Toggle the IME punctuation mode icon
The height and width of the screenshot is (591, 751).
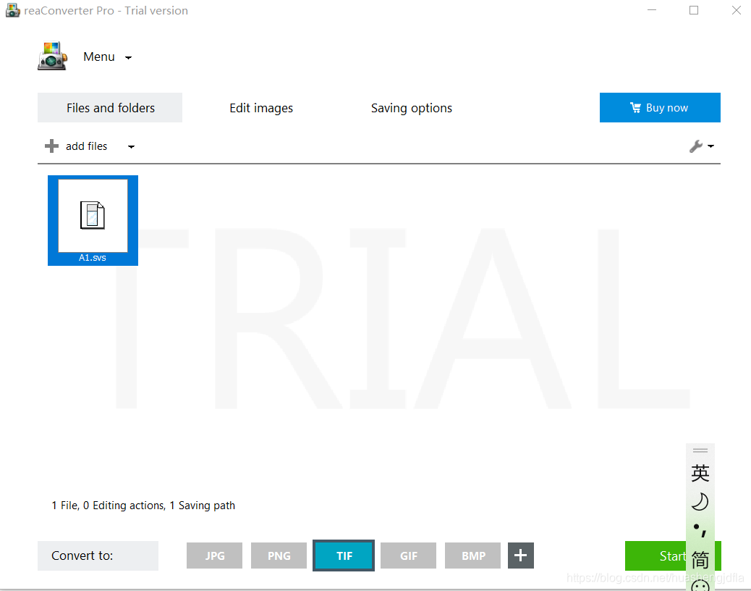(700, 531)
